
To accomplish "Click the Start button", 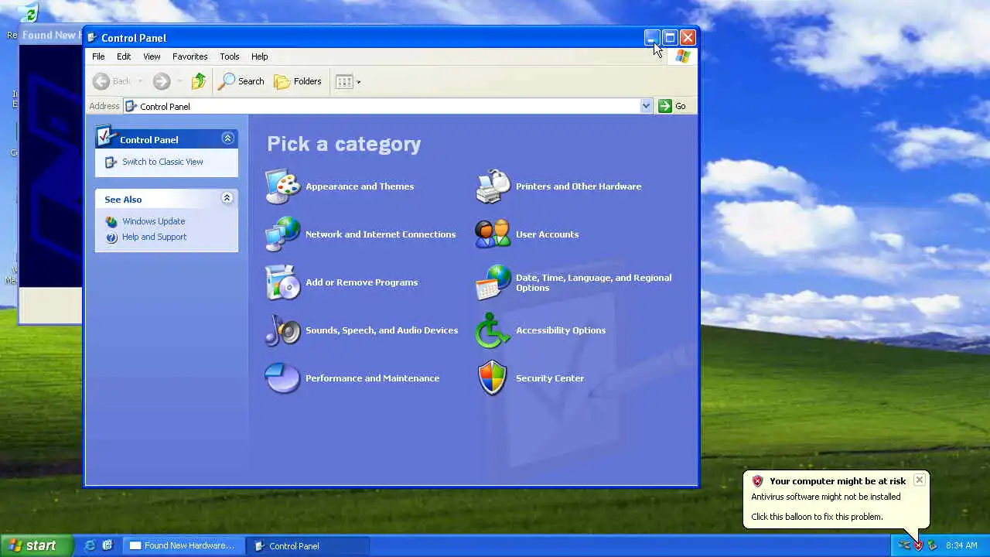I will tap(36, 545).
